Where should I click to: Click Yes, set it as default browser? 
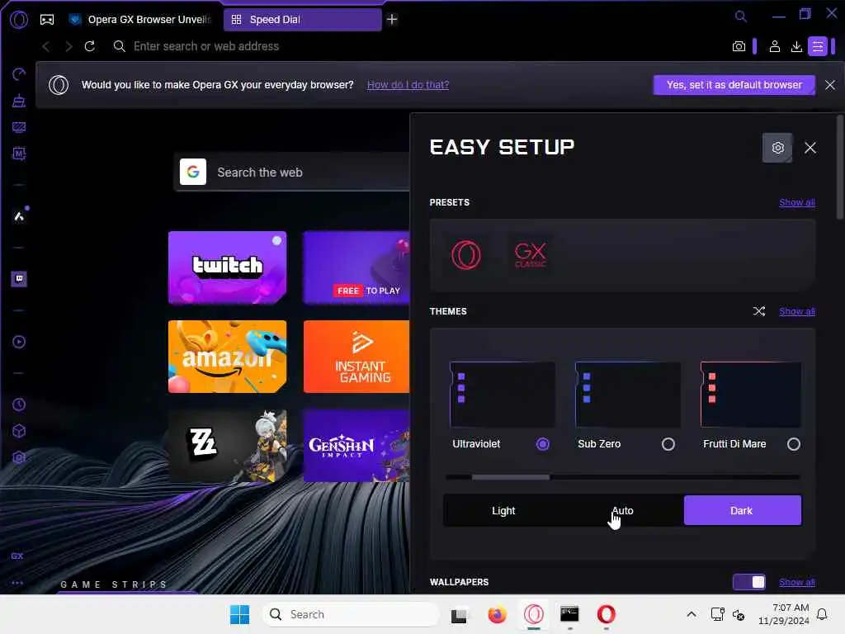pyautogui.click(x=734, y=85)
